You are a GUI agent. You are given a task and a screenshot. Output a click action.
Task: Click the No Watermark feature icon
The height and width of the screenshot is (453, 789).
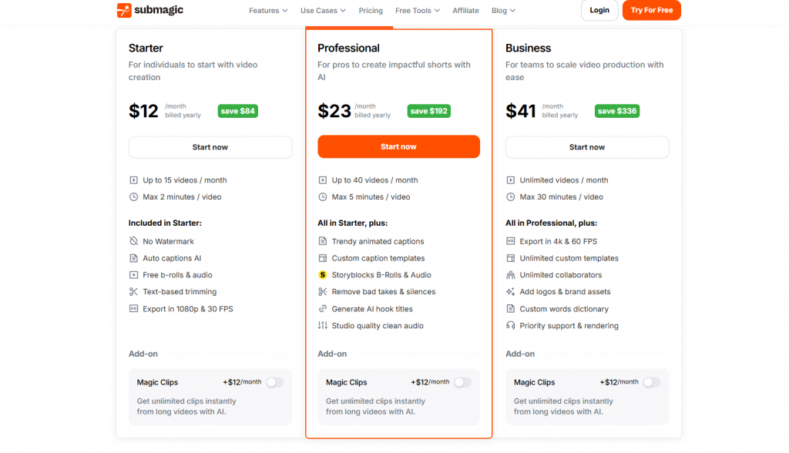point(133,241)
